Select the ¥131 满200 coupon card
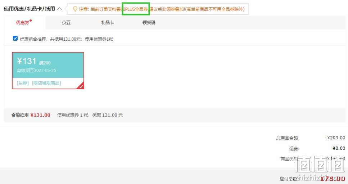The height and width of the screenshot is (184, 348). (48, 71)
